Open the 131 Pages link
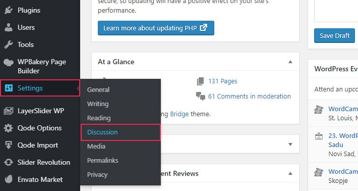The width and height of the screenshot is (358, 191). [x=222, y=81]
